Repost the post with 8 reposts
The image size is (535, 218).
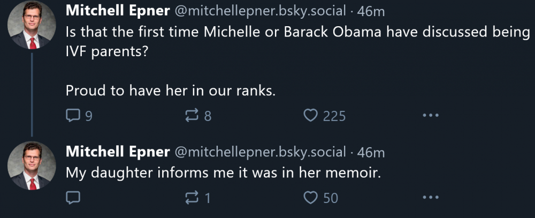tap(192, 115)
